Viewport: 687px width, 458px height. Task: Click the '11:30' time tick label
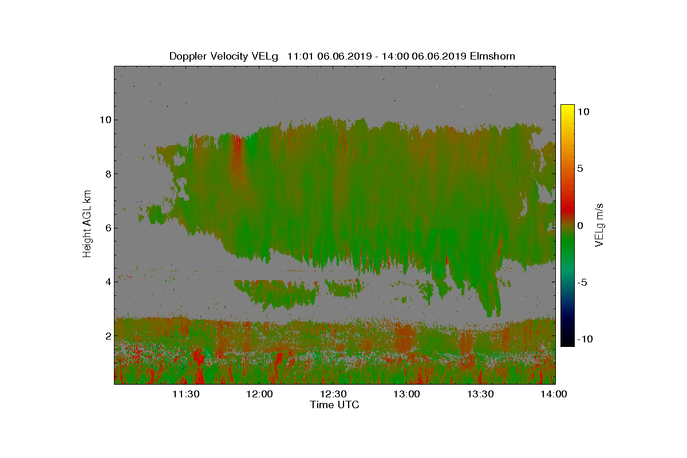coord(185,394)
